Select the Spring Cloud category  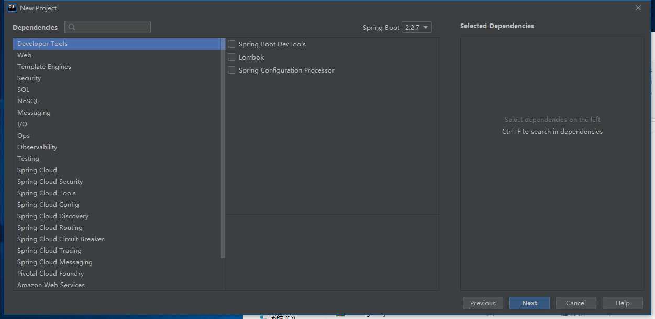click(x=117, y=170)
